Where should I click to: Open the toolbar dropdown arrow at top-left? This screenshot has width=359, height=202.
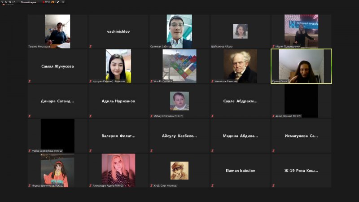2,2
